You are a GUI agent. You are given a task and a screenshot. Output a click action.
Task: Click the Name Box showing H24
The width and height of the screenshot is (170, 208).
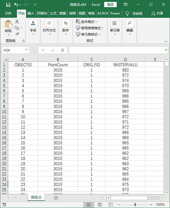[x=13, y=50]
